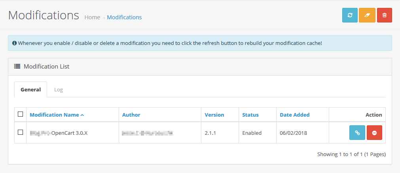Screen dimensions: 400x173
Task: Sort the table by Author
Action: coord(131,115)
